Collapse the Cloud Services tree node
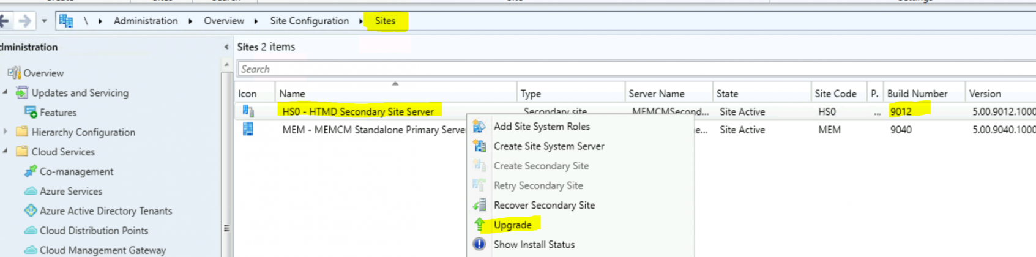This screenshot has width=1036, height=257. point(6,151)
